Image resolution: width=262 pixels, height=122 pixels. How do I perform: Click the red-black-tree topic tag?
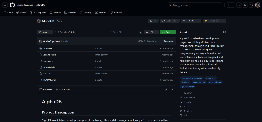coord(215,82)
